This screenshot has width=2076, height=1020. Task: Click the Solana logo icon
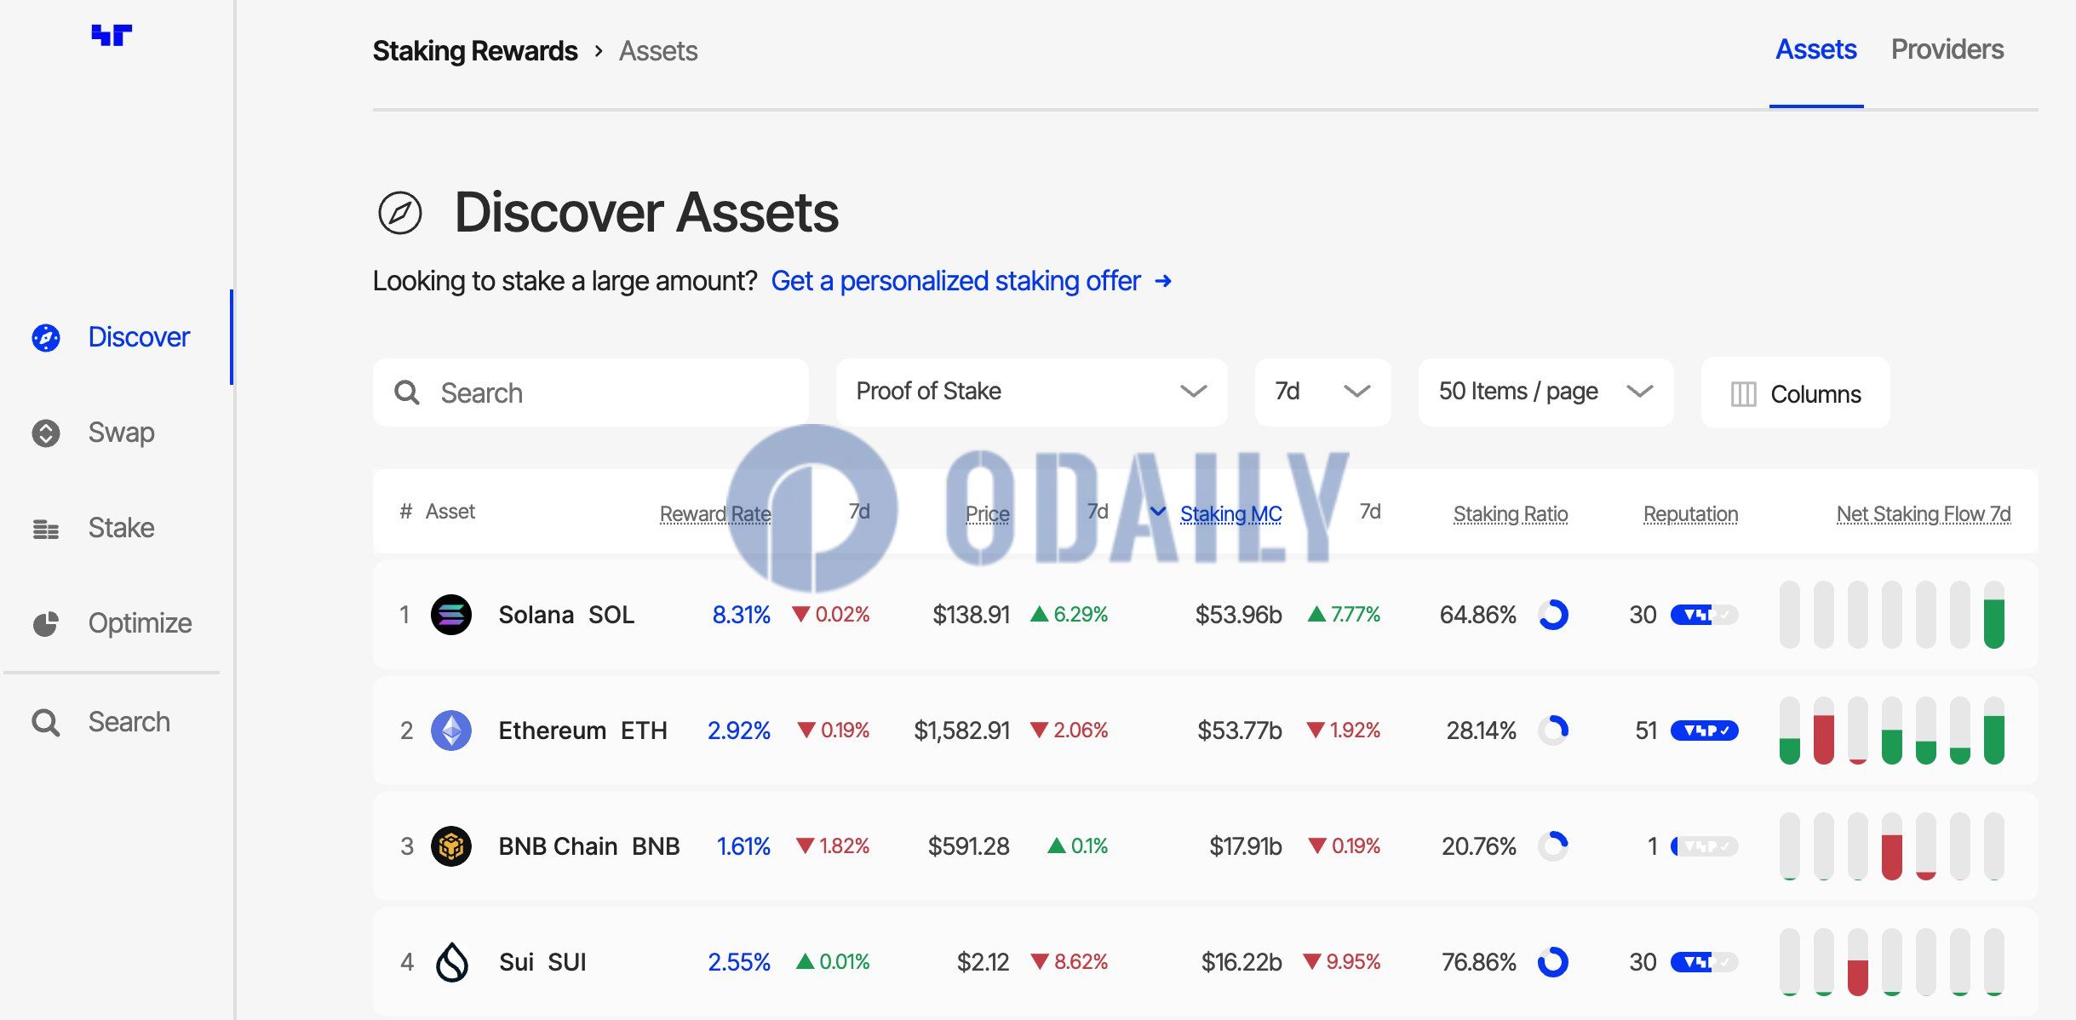tap(451, 615)
